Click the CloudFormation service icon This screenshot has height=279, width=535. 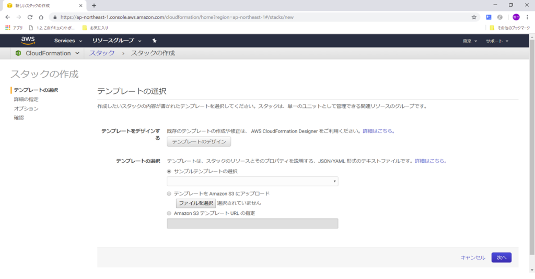(18, 53)
